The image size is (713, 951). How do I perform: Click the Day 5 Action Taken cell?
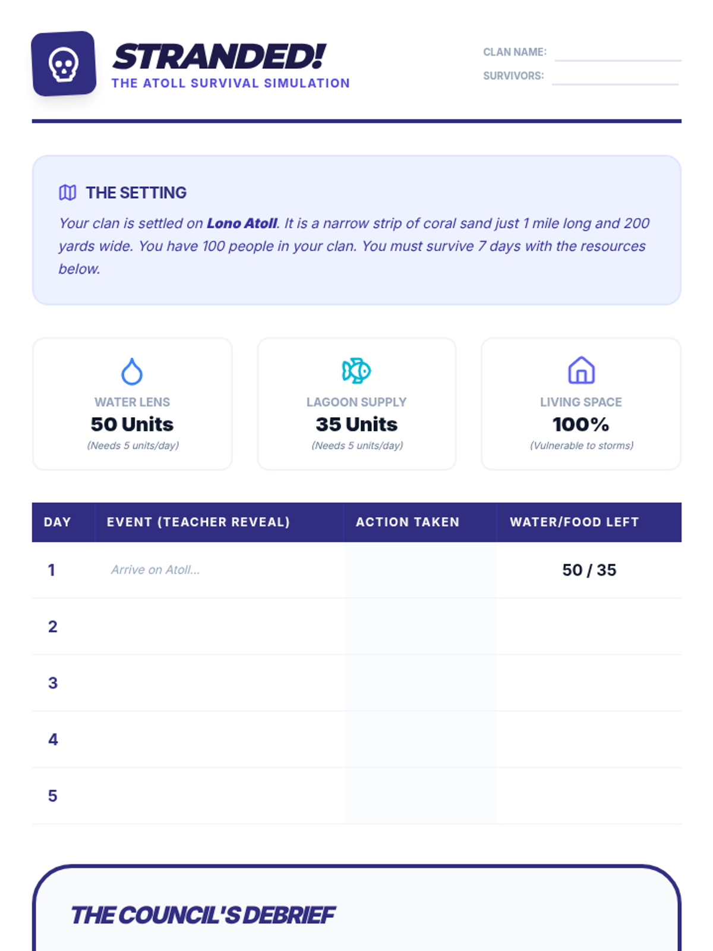[x=420, y=796]
